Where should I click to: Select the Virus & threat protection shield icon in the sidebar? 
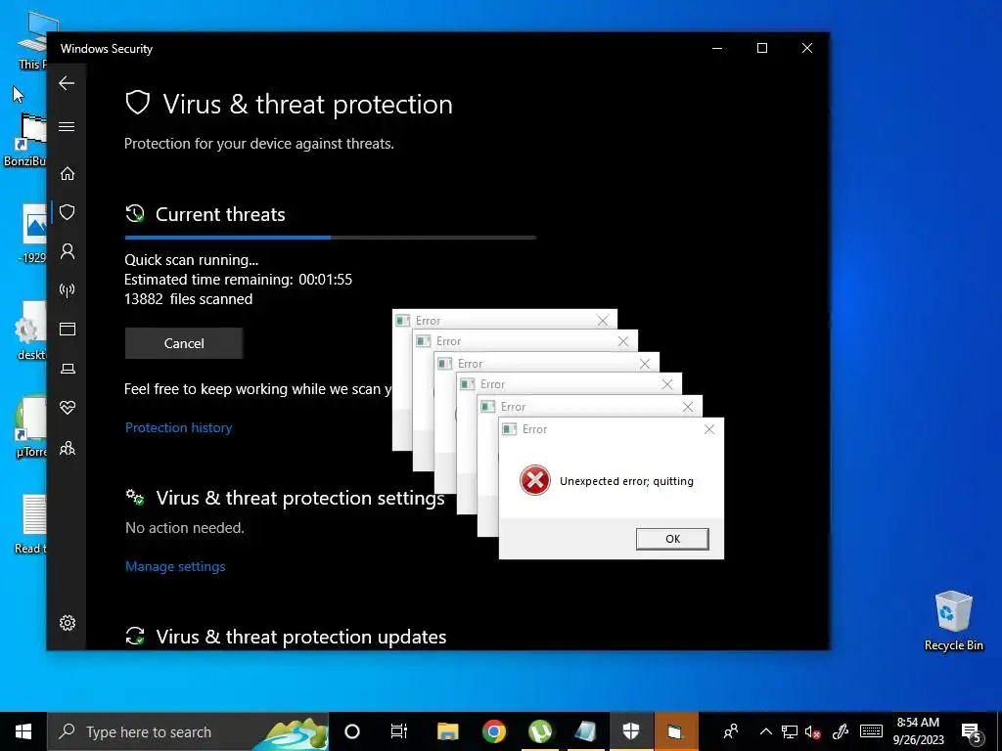tap(68, 212)
